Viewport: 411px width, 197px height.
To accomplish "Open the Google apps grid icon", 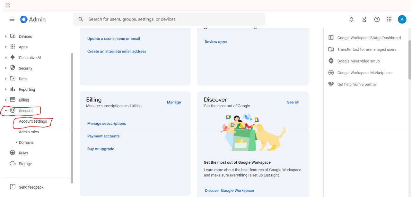I will [389, 19].
